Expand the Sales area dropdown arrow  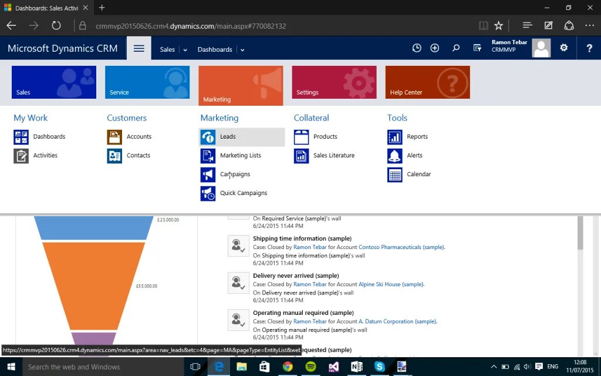[x=185, y=50]
